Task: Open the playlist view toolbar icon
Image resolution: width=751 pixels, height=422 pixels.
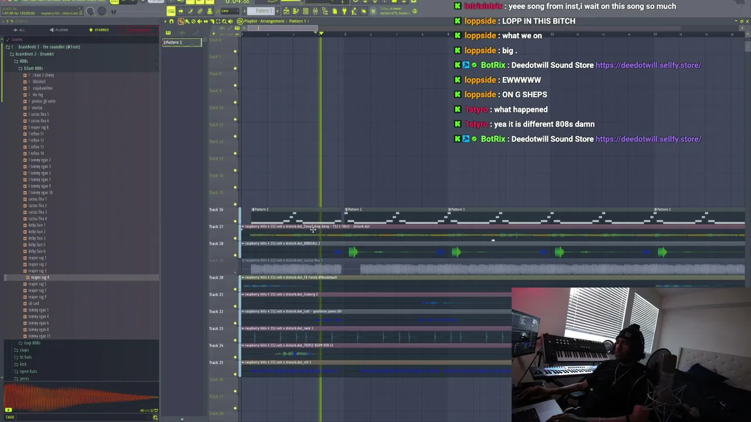Action: coord(286,11)
